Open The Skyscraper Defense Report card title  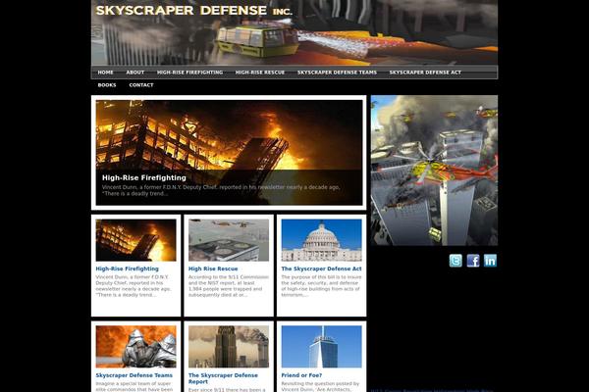coord(223,378)
